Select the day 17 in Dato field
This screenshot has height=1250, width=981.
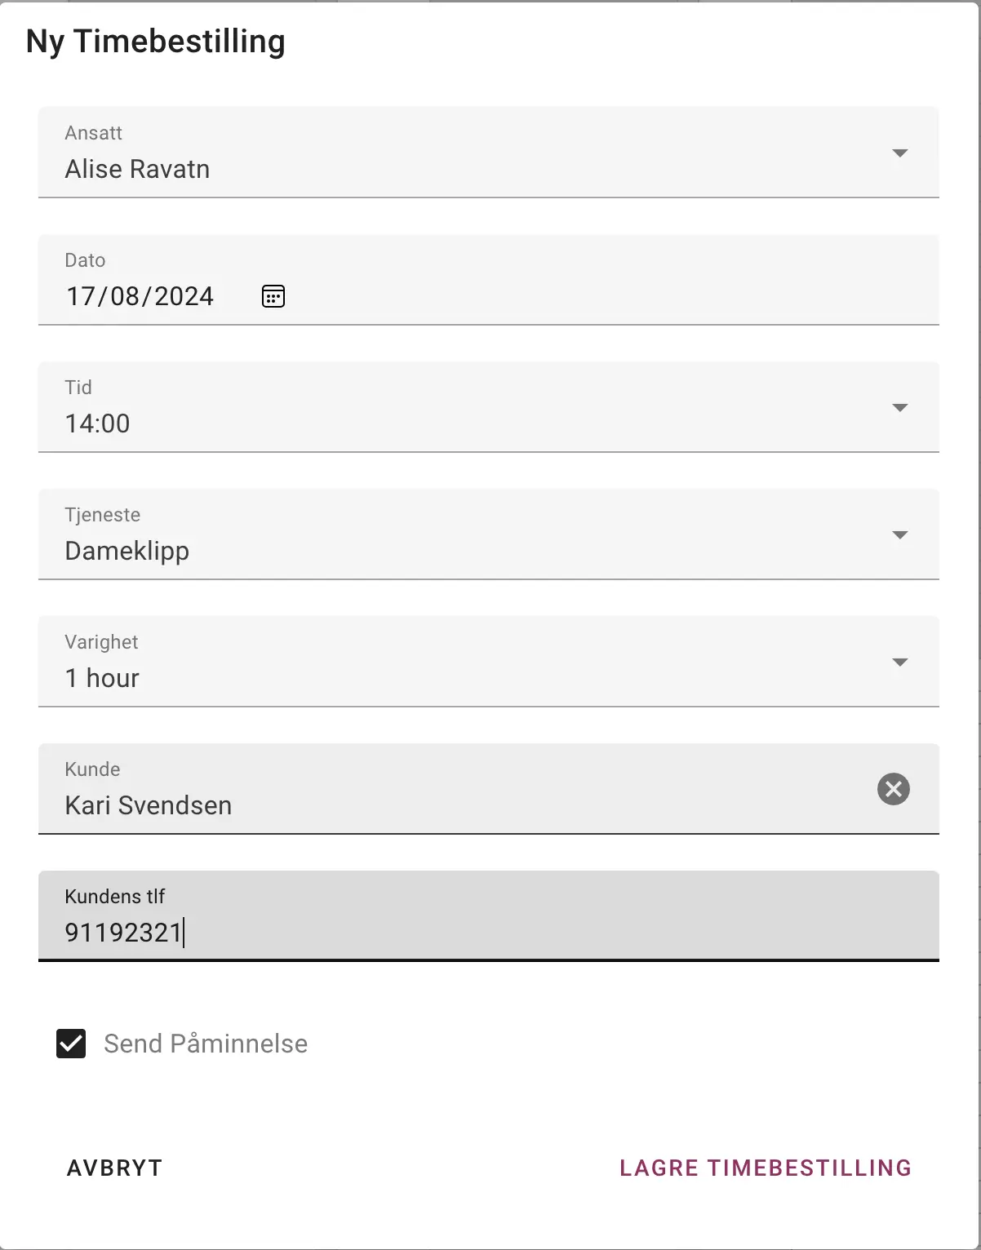click(81, 296)
